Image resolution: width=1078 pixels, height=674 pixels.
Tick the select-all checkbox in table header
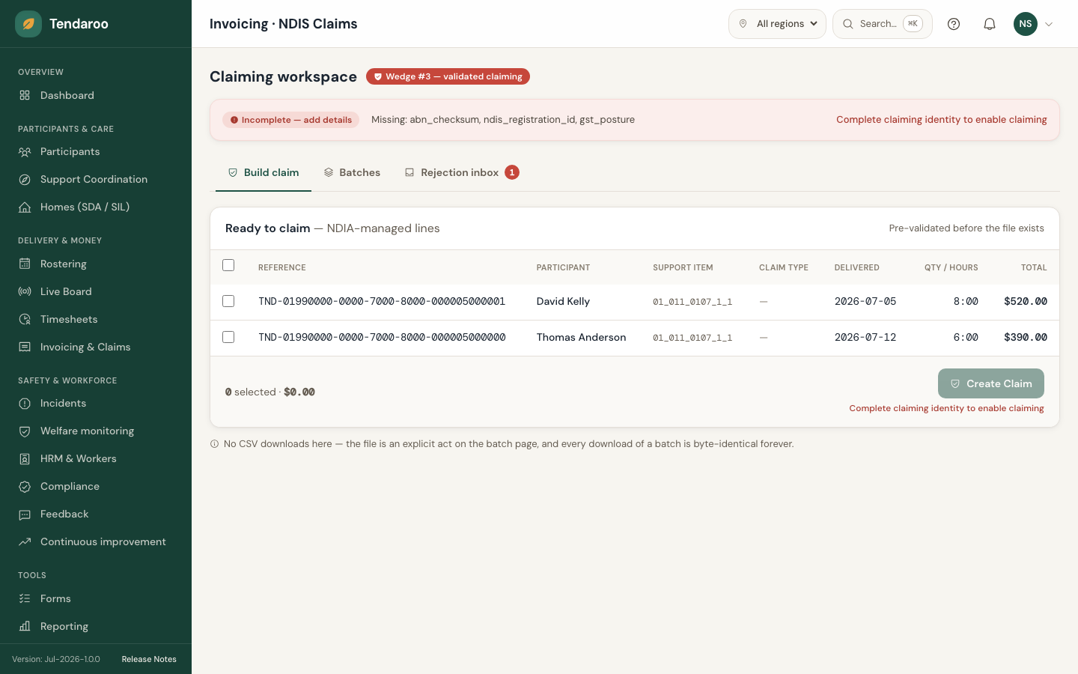click(x=228, y=265)
